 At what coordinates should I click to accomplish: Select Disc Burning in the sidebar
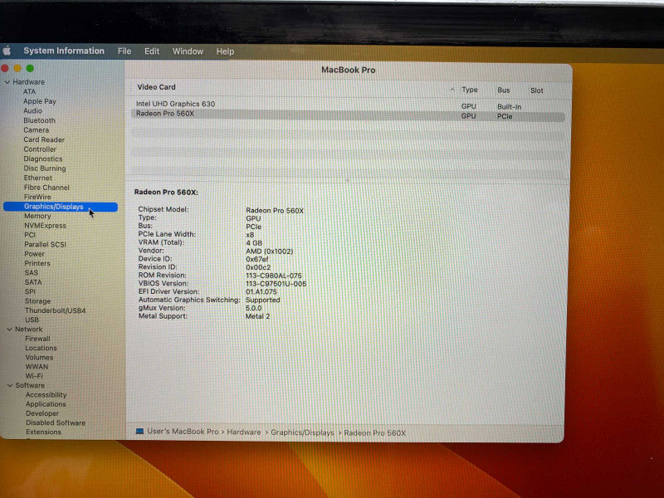pos(45,168)
